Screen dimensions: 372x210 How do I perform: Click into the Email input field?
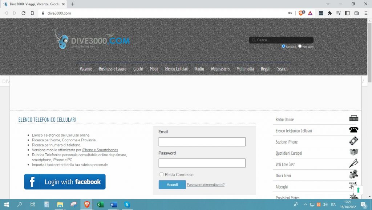(x=202, y=142)
